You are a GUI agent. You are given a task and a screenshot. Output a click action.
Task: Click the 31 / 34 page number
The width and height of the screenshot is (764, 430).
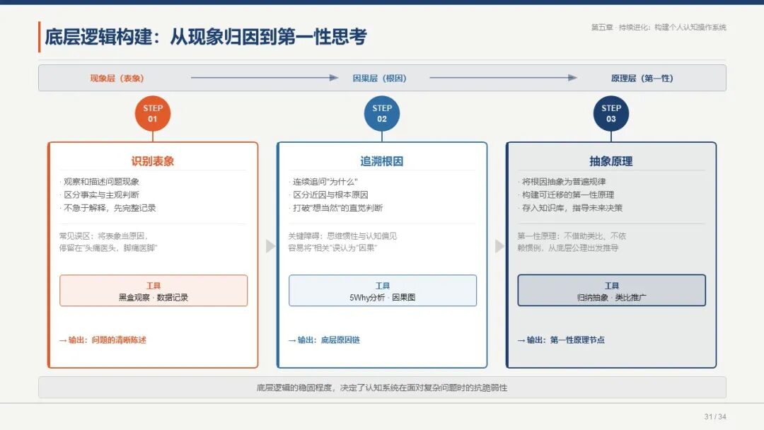[x=714, y=417]
